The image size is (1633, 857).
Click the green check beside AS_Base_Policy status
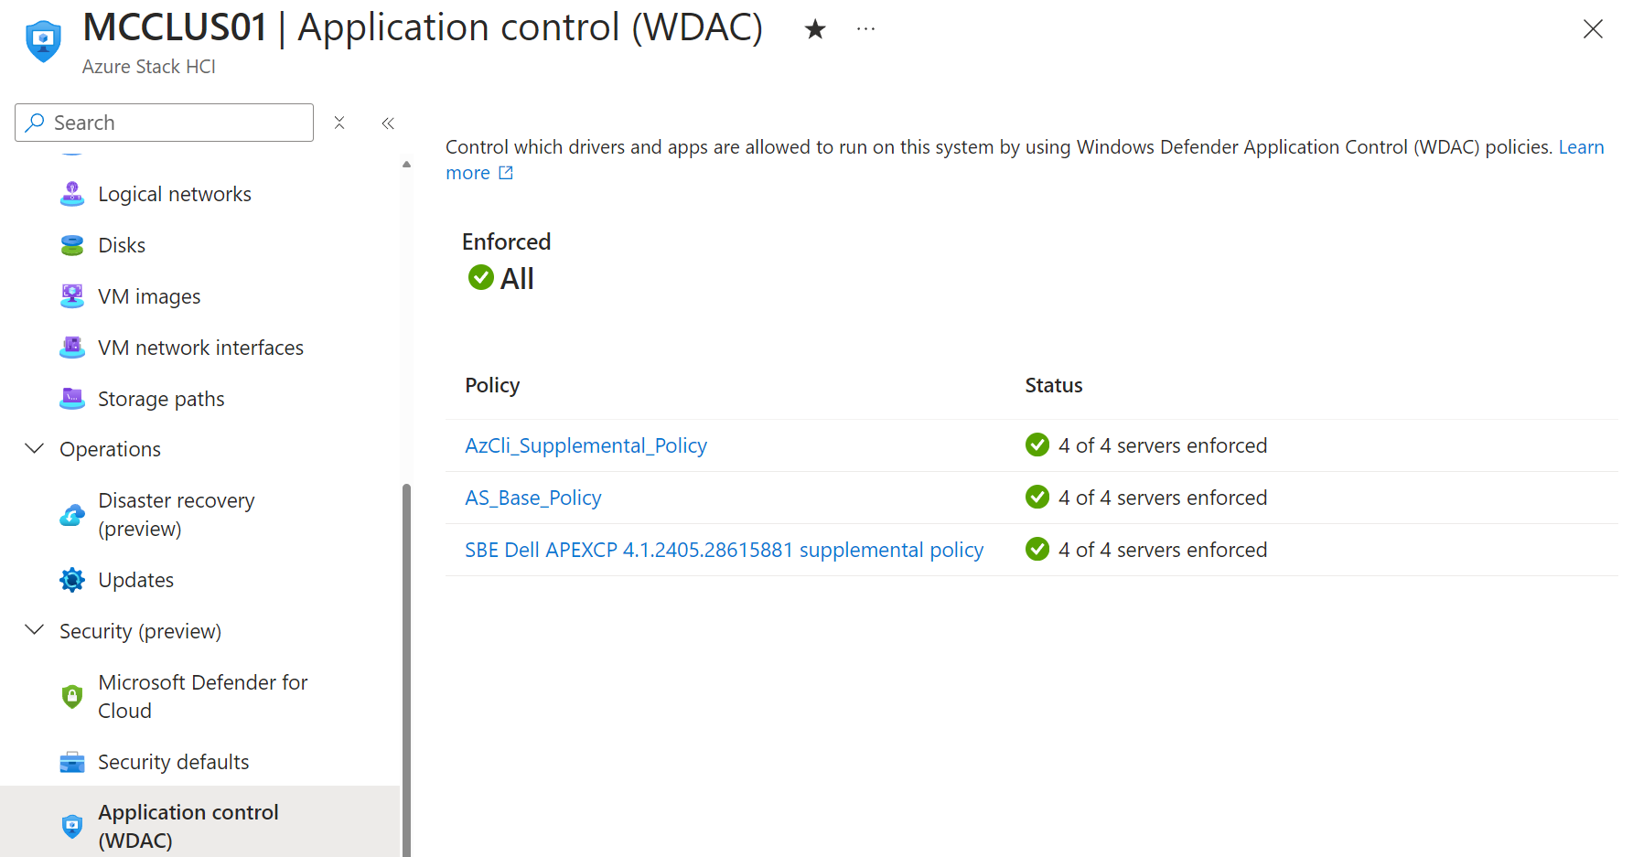click(x=1037, y=497)
